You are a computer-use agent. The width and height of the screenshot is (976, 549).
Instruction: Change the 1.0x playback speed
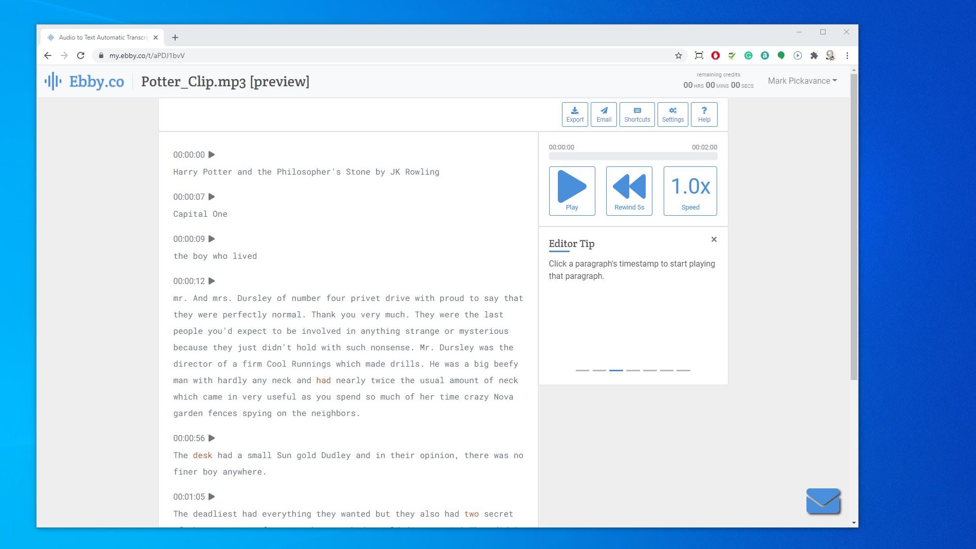690,191
